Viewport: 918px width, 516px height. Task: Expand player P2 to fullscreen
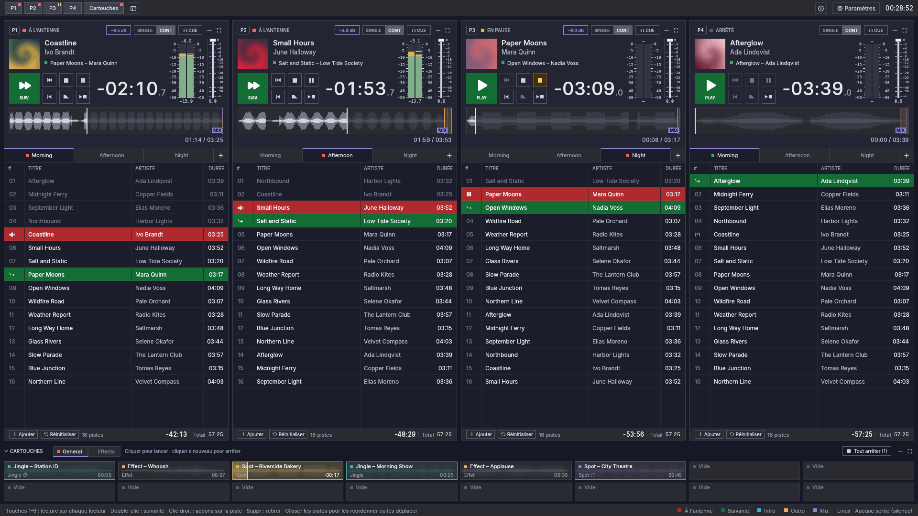point(448,30)
